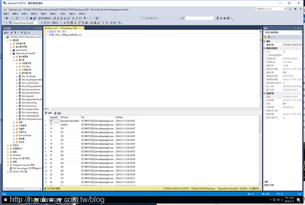Click the Categorized view icon in Properties panel
The height and width of the screenshot is (205, 305).
(265, 37)
